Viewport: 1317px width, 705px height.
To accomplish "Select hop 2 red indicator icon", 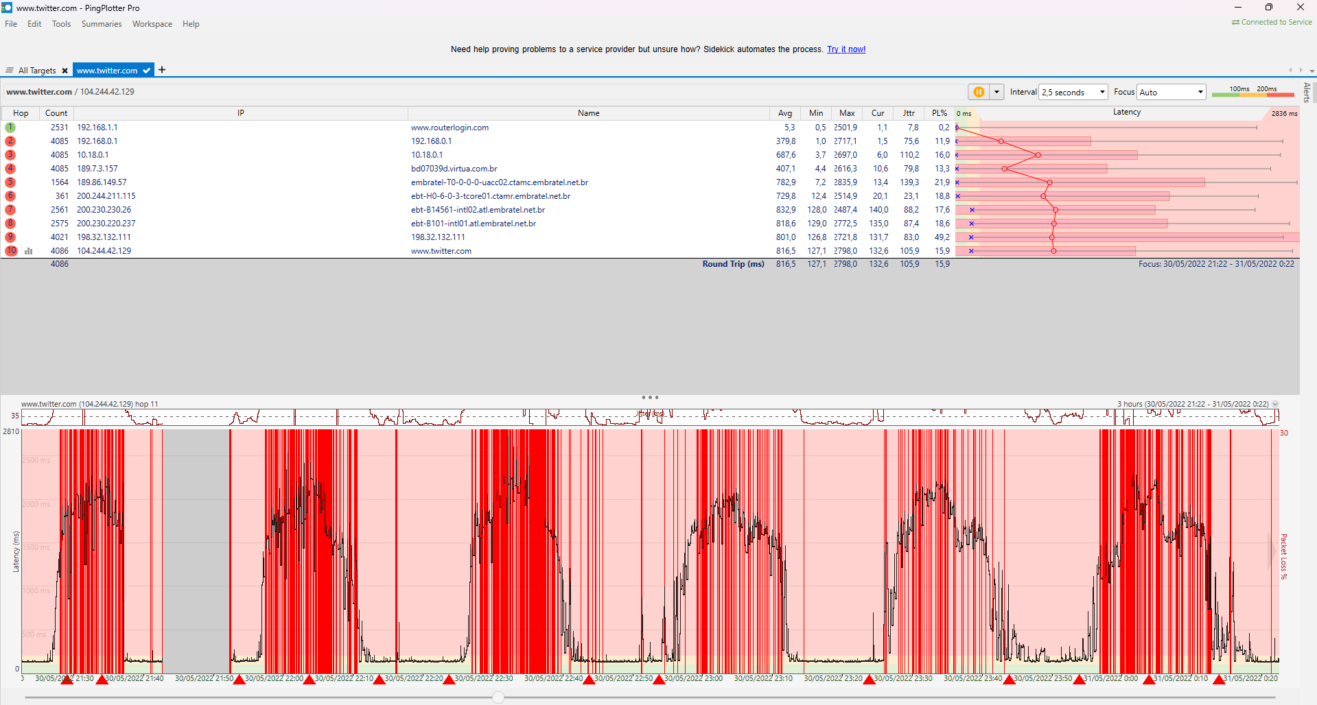I will pyautogui.click(x=10, y=141).
